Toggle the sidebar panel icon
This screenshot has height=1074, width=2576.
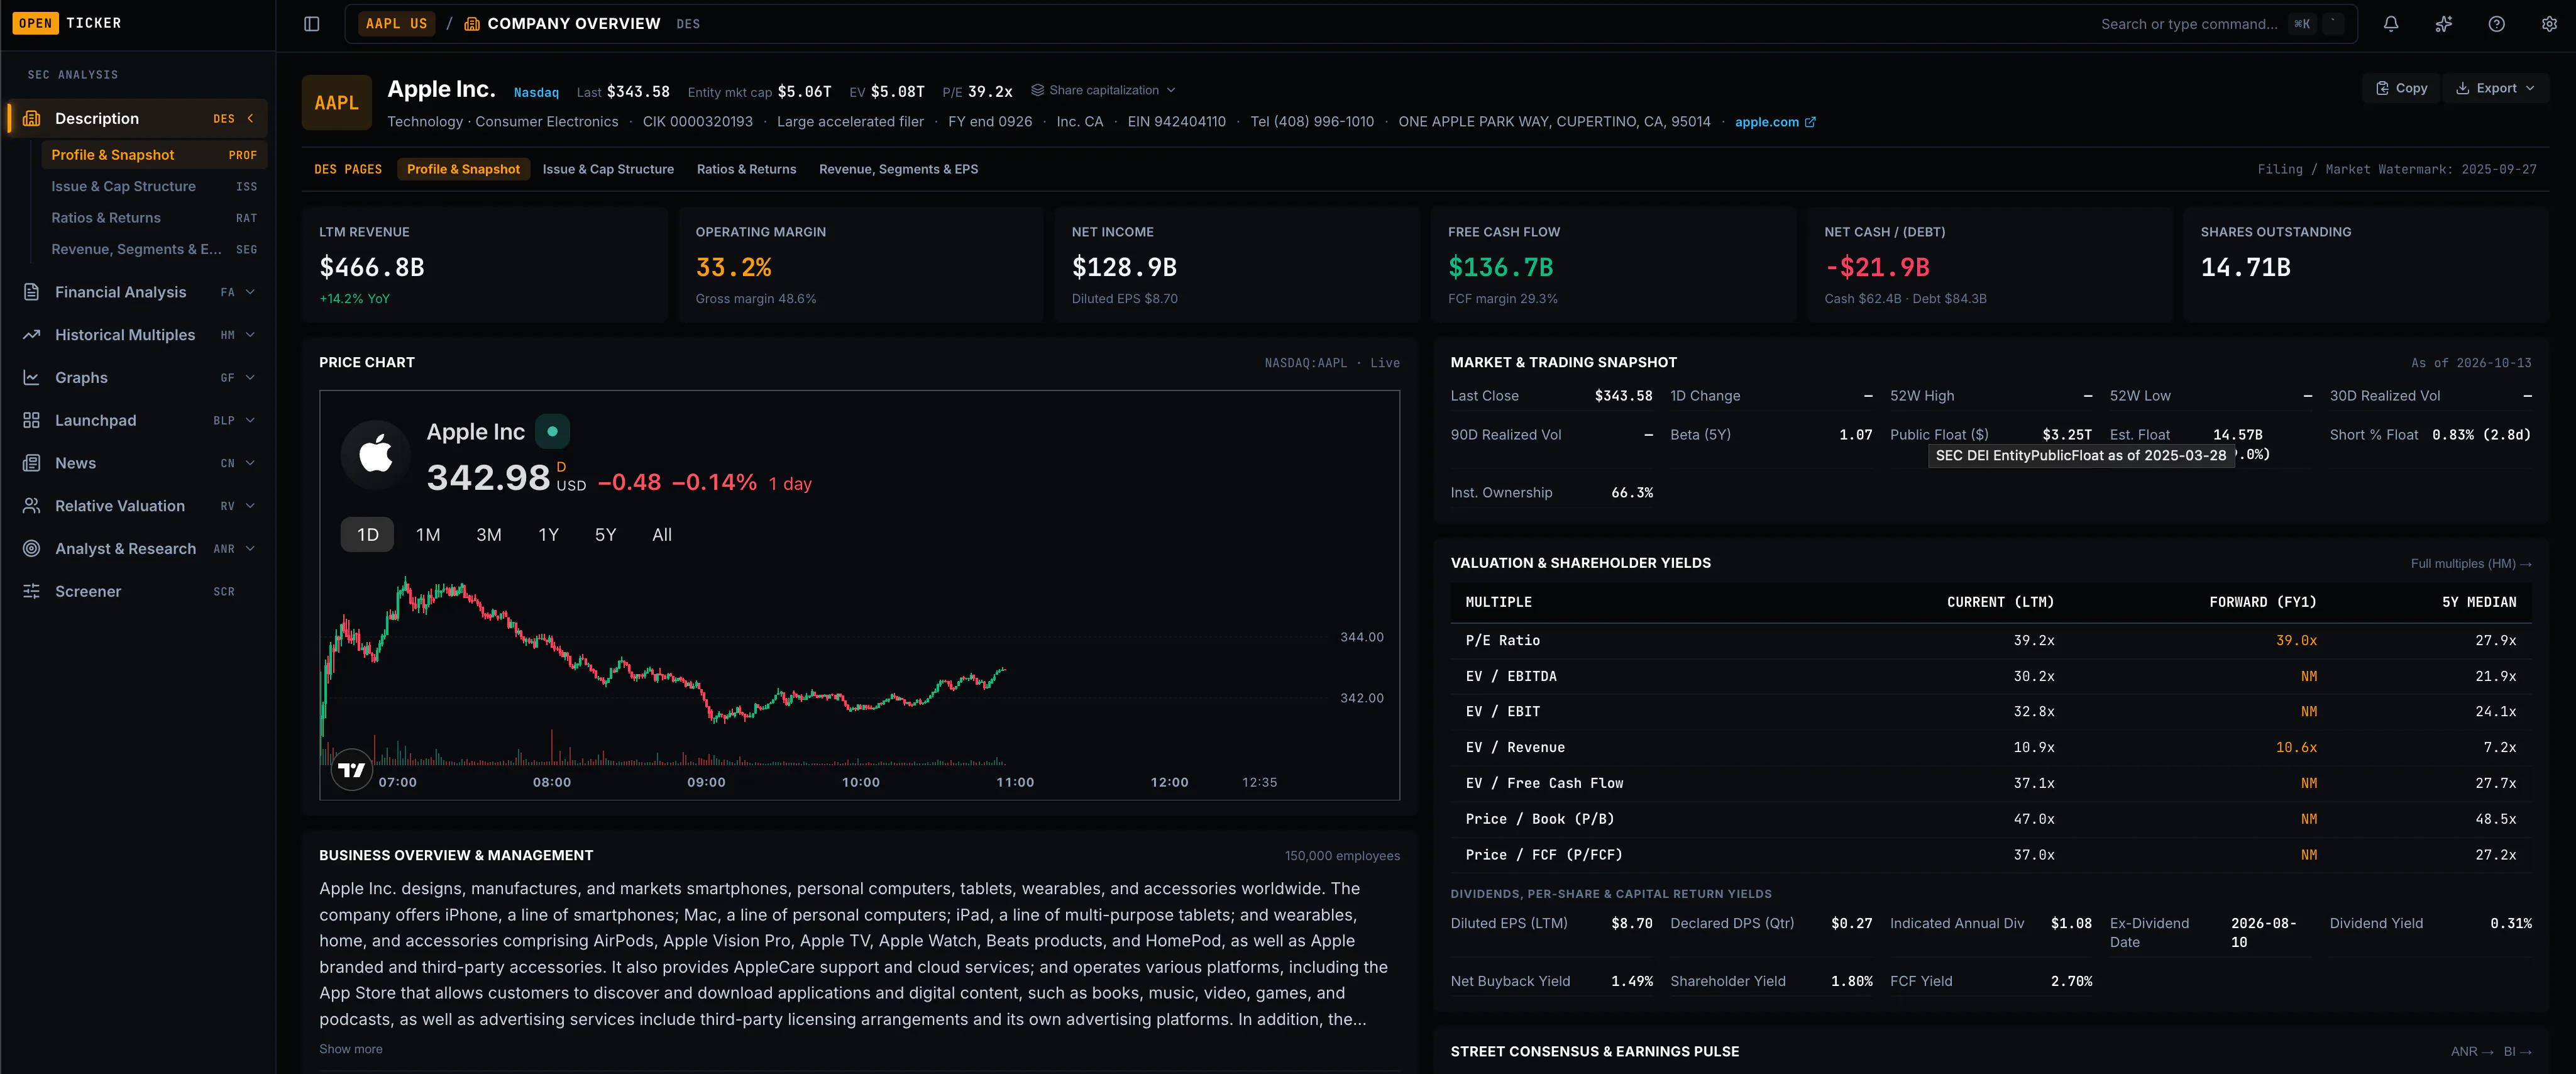tap(312, 24)
